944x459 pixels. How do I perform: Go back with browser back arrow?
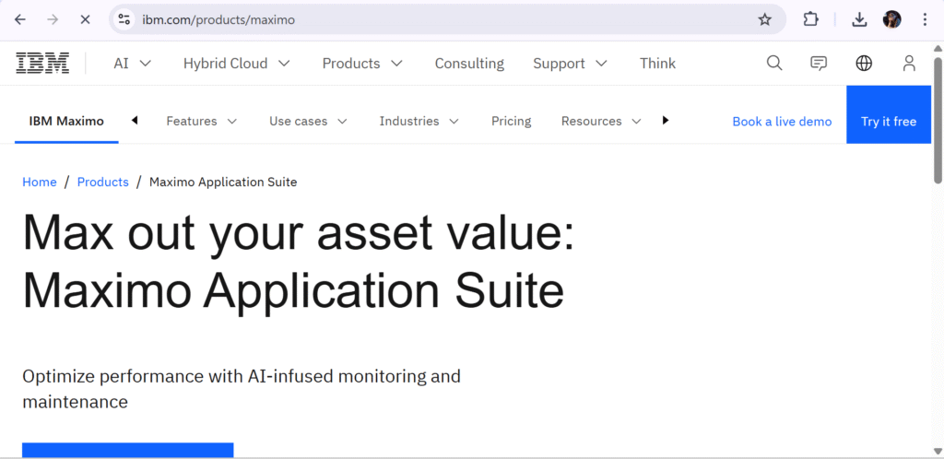pos(20,19)
